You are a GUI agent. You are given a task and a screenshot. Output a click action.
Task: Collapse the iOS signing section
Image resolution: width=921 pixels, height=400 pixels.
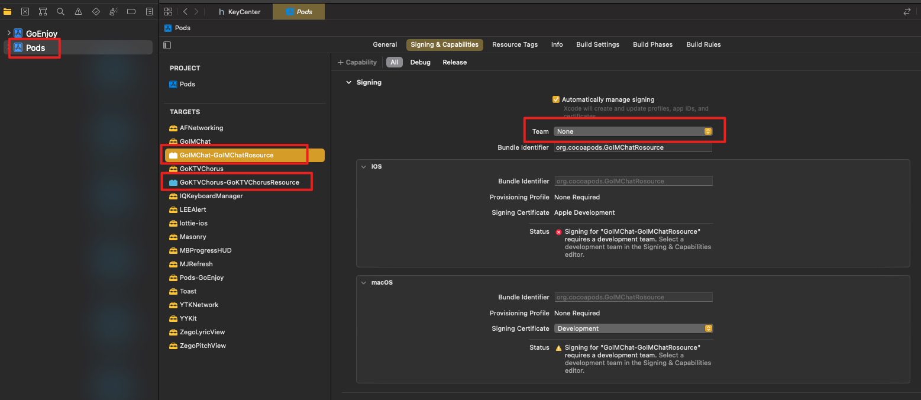364,167
